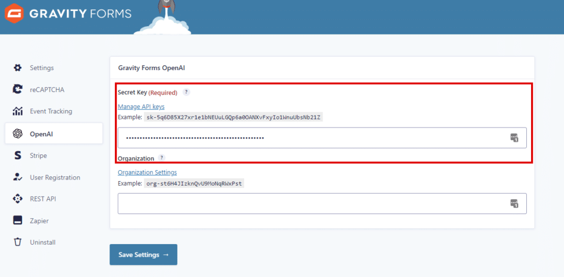Click the REST API icon in sidebar

(x=18, y=199)
